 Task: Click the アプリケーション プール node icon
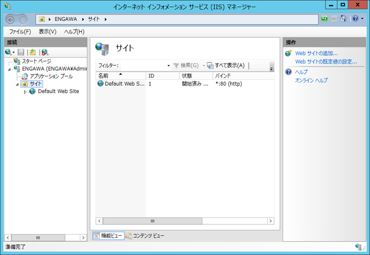25,76
